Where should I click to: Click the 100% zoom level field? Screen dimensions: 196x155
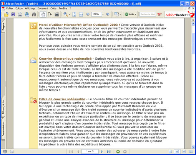point(96,14)
